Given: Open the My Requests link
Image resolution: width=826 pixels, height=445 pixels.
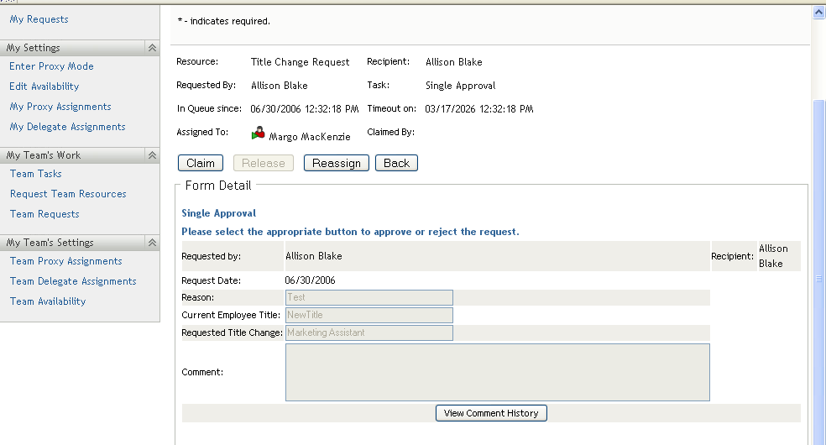Looking at the screenshot, I should pyautogui.click(x=39, y=19).
